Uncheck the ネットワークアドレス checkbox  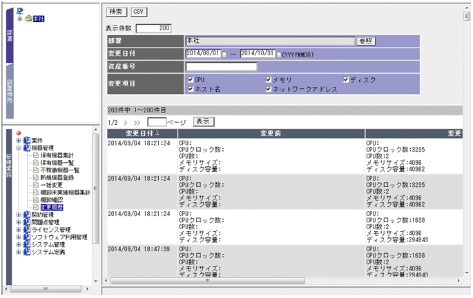(269, 89)
